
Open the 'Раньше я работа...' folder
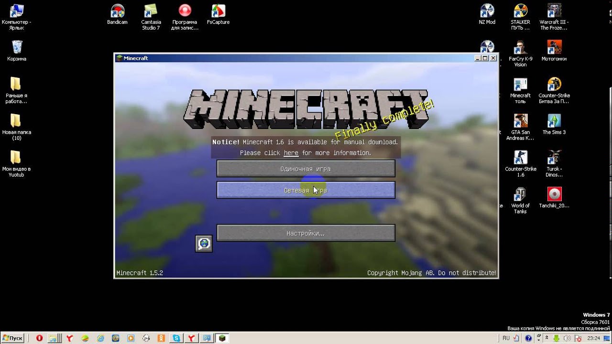[16, 90]
